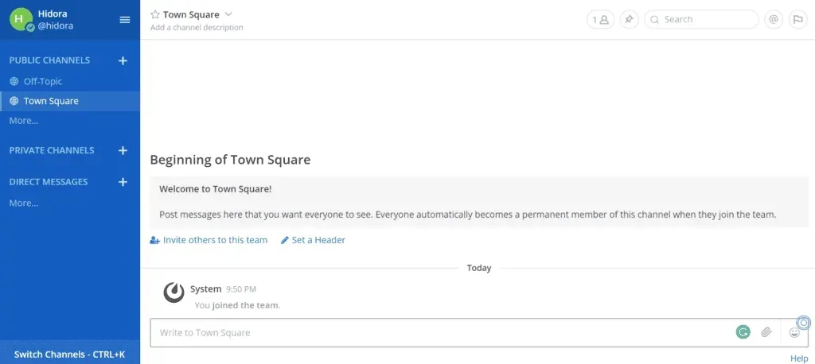Open the Off-Topic channel
The height and width of the screenshot is (364, 815).
(x=42, y=81)
